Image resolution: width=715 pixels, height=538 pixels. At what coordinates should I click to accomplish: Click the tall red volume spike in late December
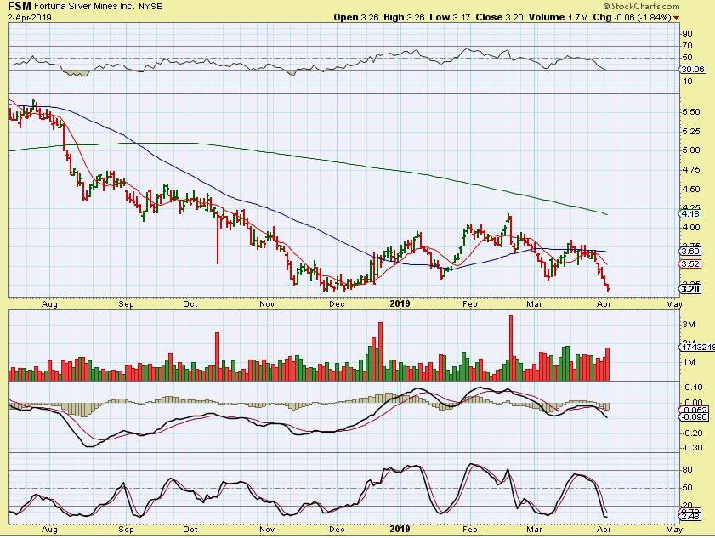point(380,352)
